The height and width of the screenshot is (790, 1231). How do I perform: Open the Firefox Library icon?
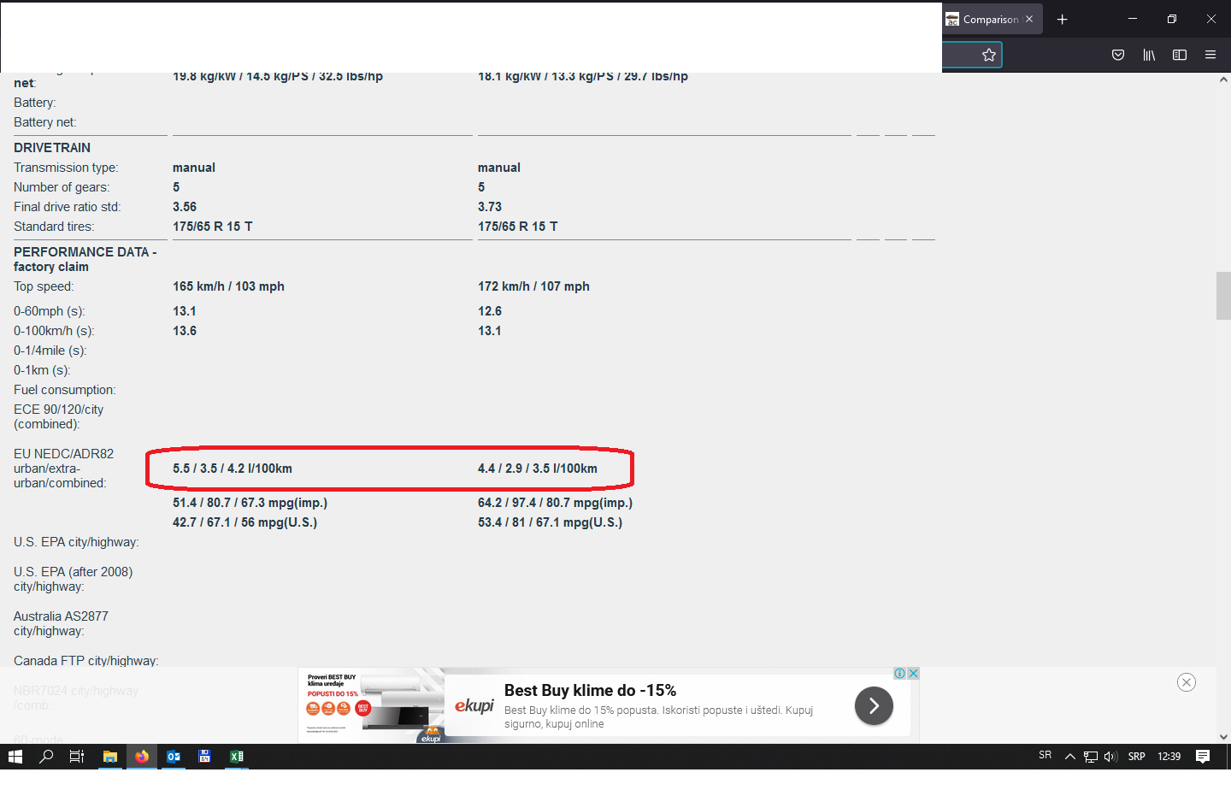coord(1149,55)
